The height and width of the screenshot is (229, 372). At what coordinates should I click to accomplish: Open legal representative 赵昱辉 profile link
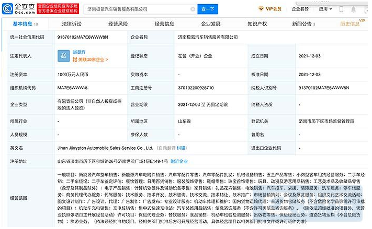pos(79,52)
